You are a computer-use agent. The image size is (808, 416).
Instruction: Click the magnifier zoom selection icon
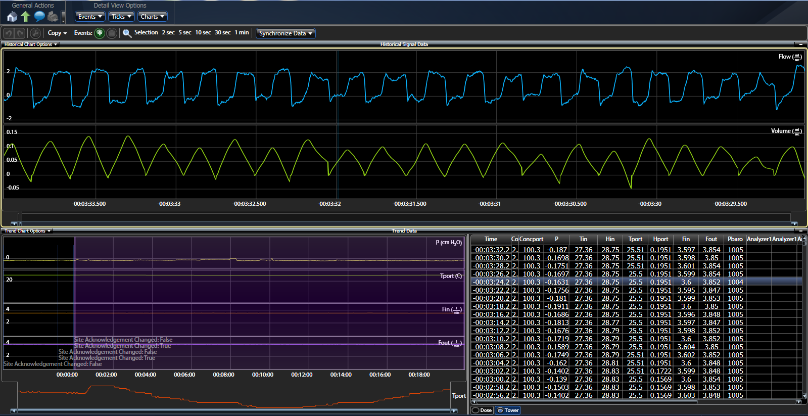(x=127, y=33)
